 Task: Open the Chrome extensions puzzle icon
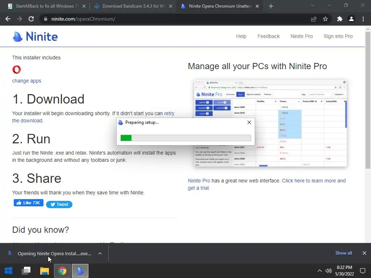pos(340,19)
